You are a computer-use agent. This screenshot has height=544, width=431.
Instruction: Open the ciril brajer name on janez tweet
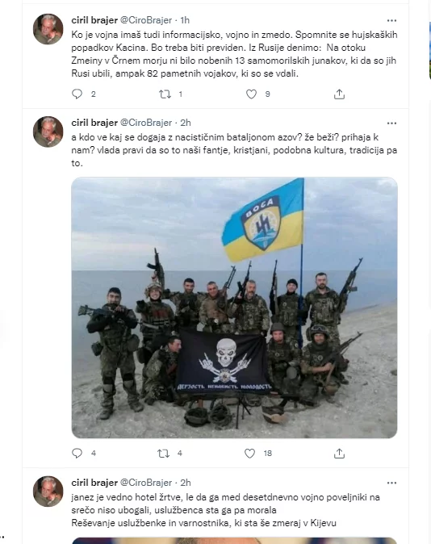tap(94, 483)
